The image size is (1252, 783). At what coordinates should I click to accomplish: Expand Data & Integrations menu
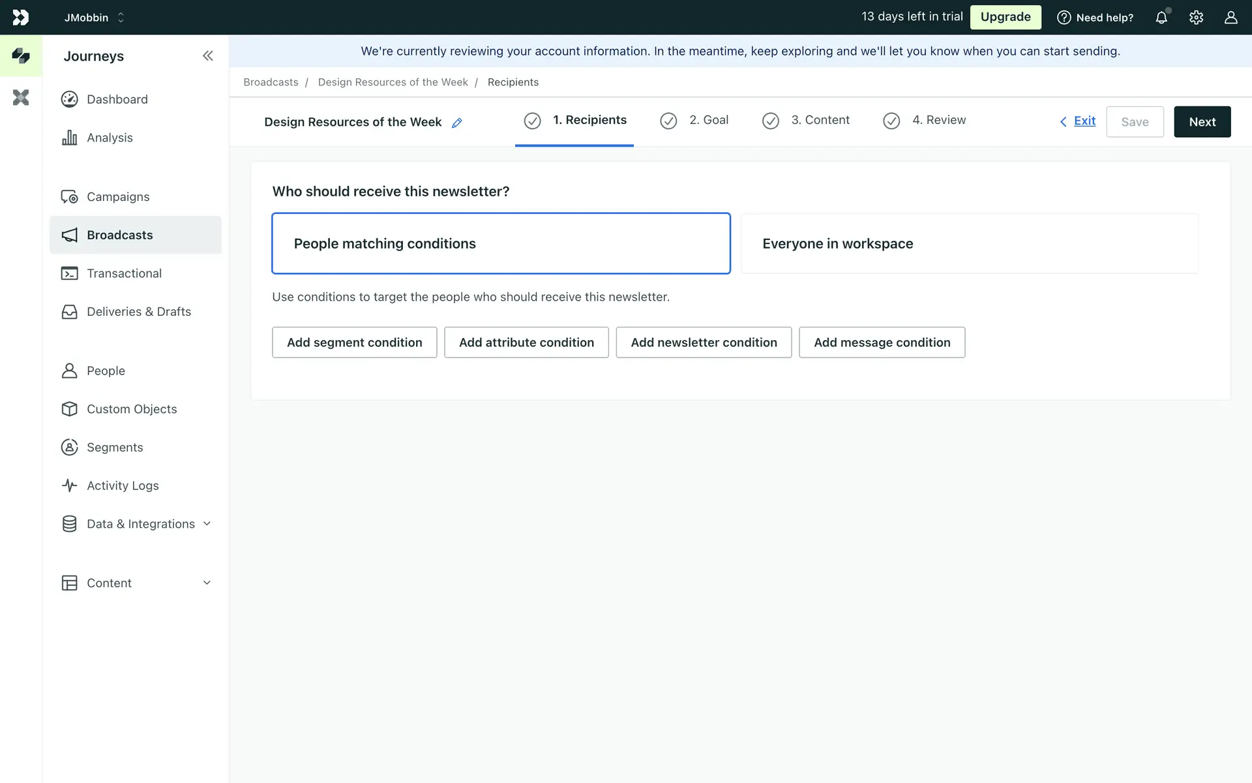pyautogui.click(x=140, y=524)
